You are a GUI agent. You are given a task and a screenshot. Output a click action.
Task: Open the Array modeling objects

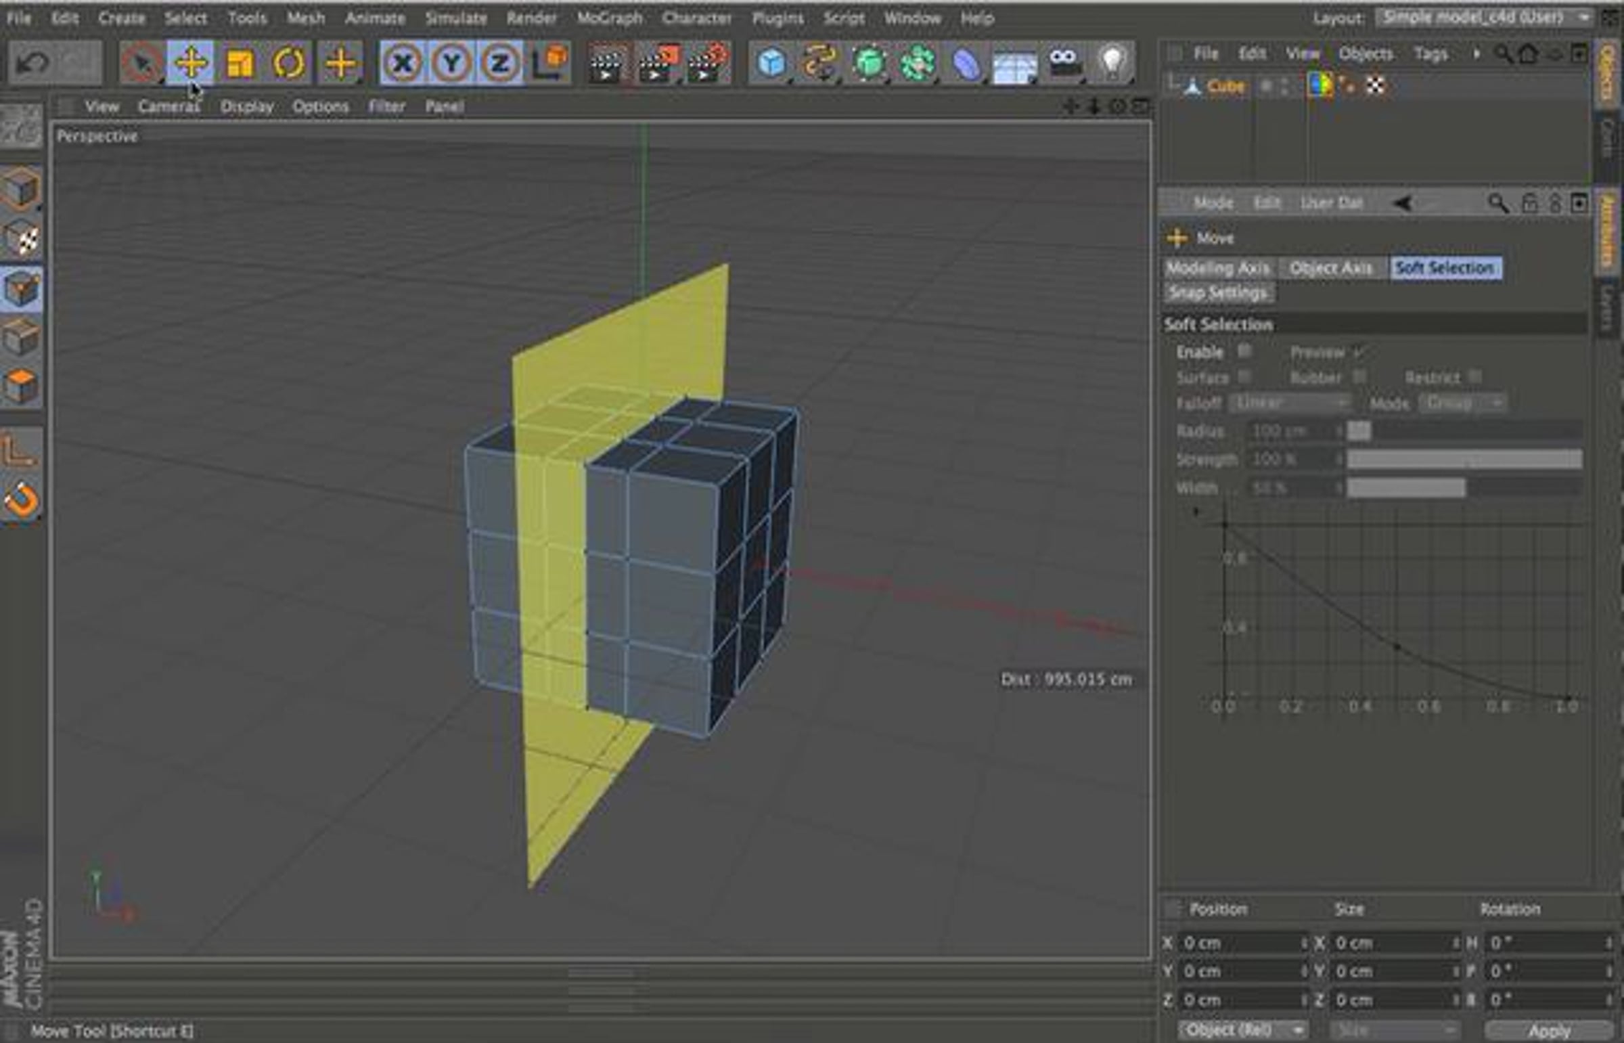pyautogui.click(x=918, y=63)
